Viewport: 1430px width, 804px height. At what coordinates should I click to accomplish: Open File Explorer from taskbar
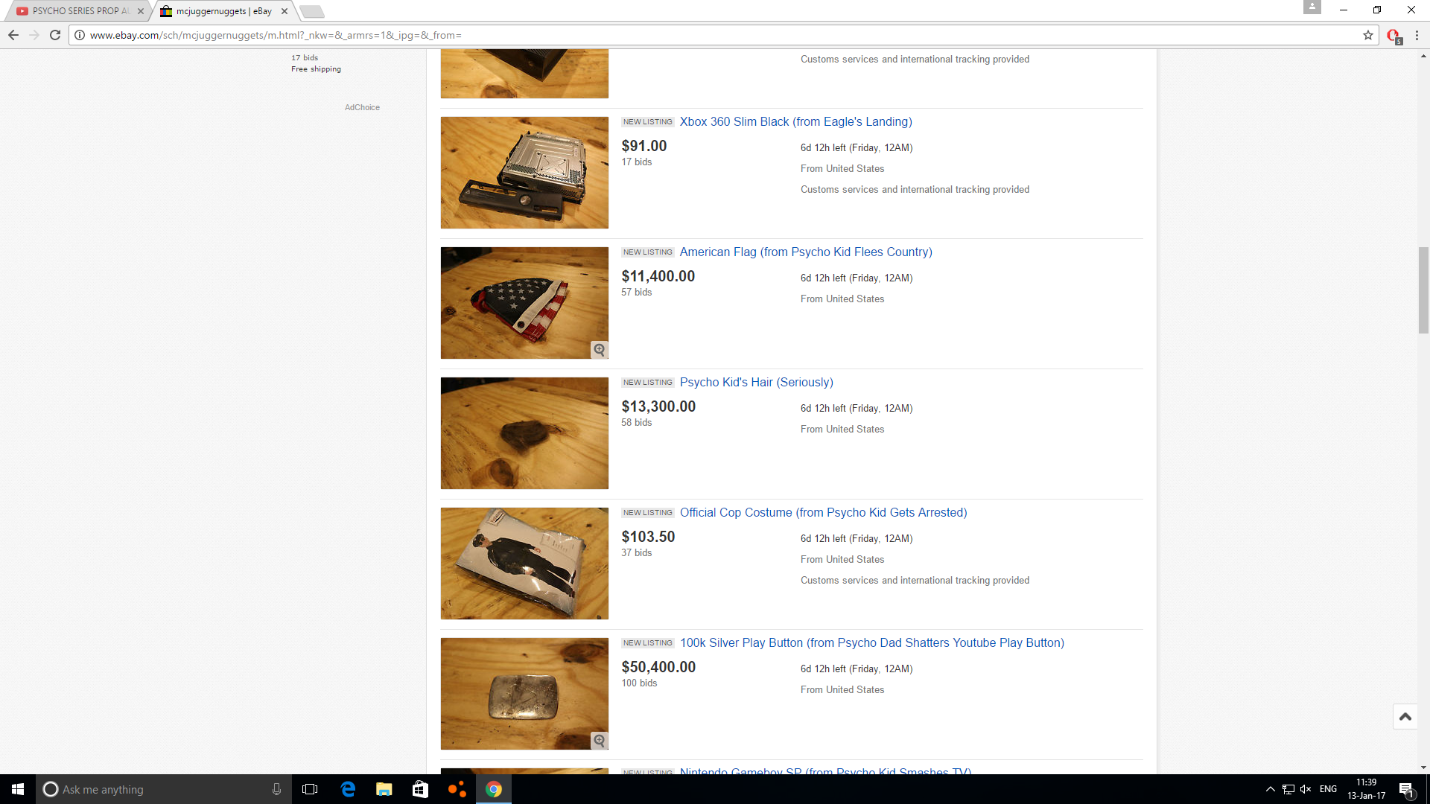coord(384,789)
